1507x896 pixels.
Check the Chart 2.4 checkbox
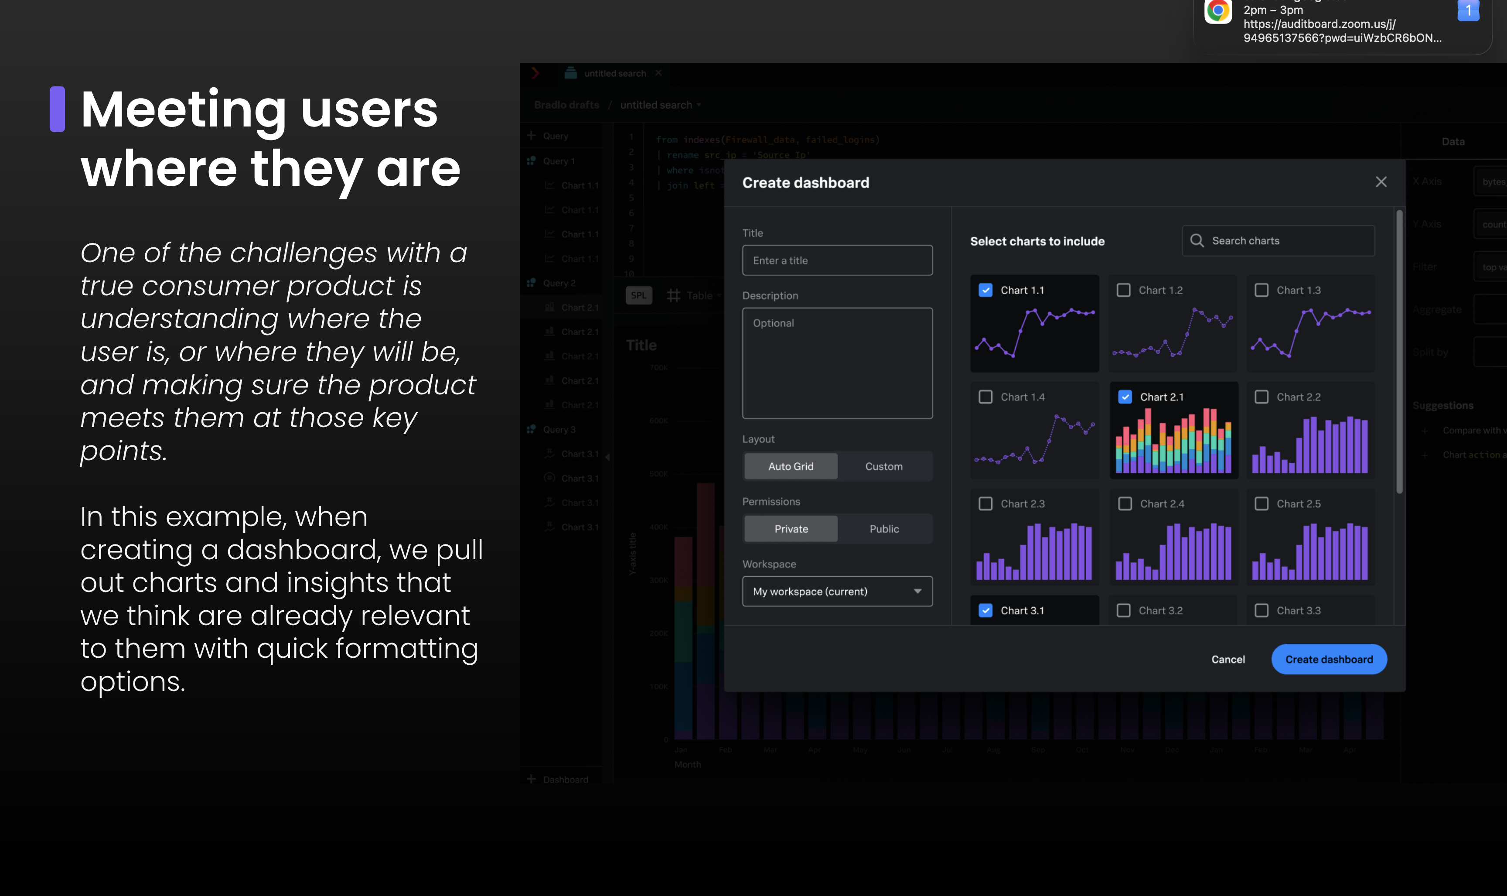tap(1125, 503)
